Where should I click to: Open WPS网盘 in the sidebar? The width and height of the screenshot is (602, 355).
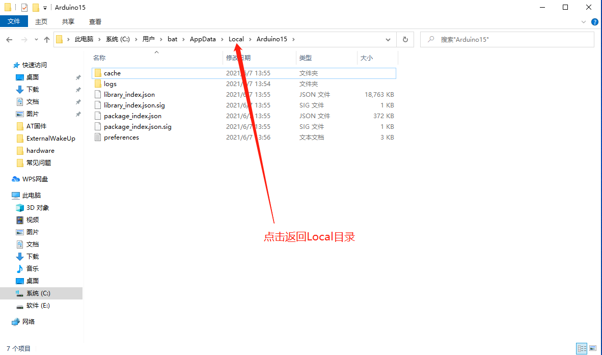[30, 179]
